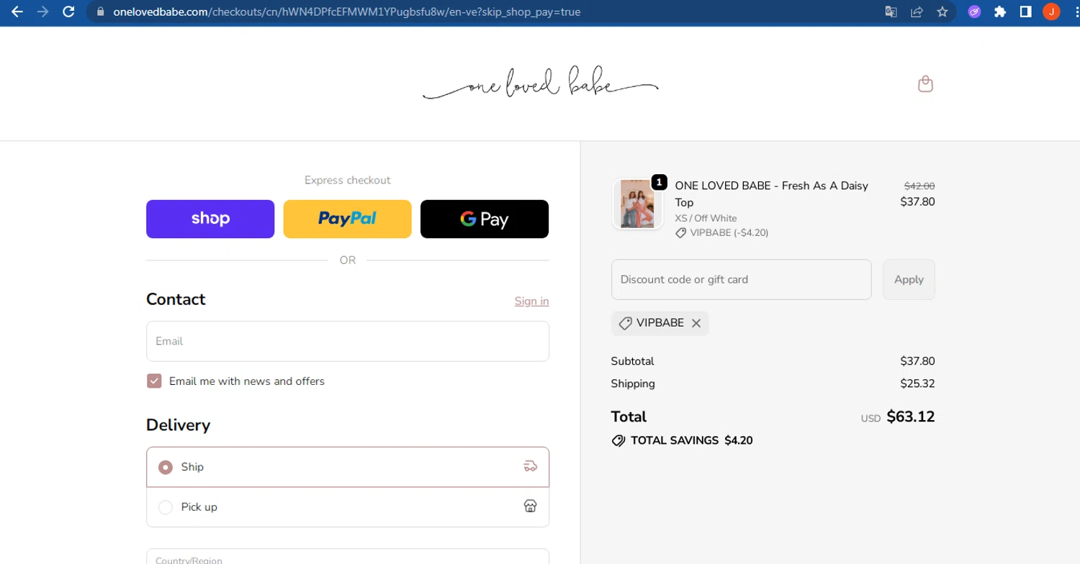Screen dimensions: 1080x564
Task: Click the TOTAL SAVINGS $4.20 text
Action: click(x=691, y=440)
